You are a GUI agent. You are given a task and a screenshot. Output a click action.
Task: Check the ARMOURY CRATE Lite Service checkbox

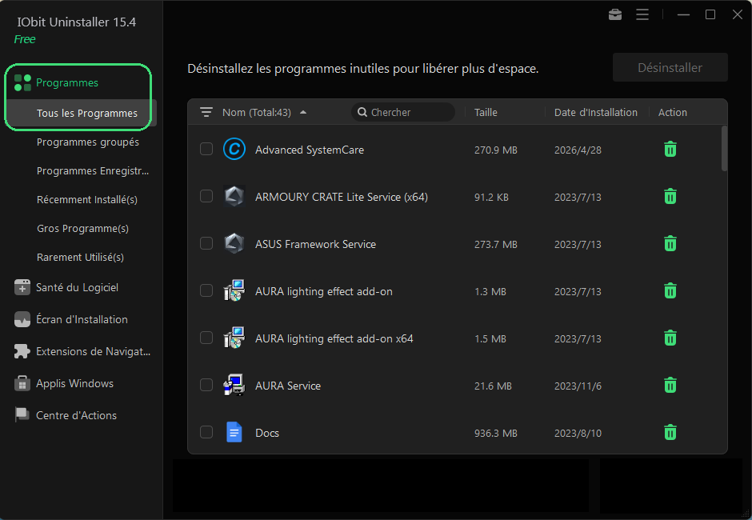[206, 196]
